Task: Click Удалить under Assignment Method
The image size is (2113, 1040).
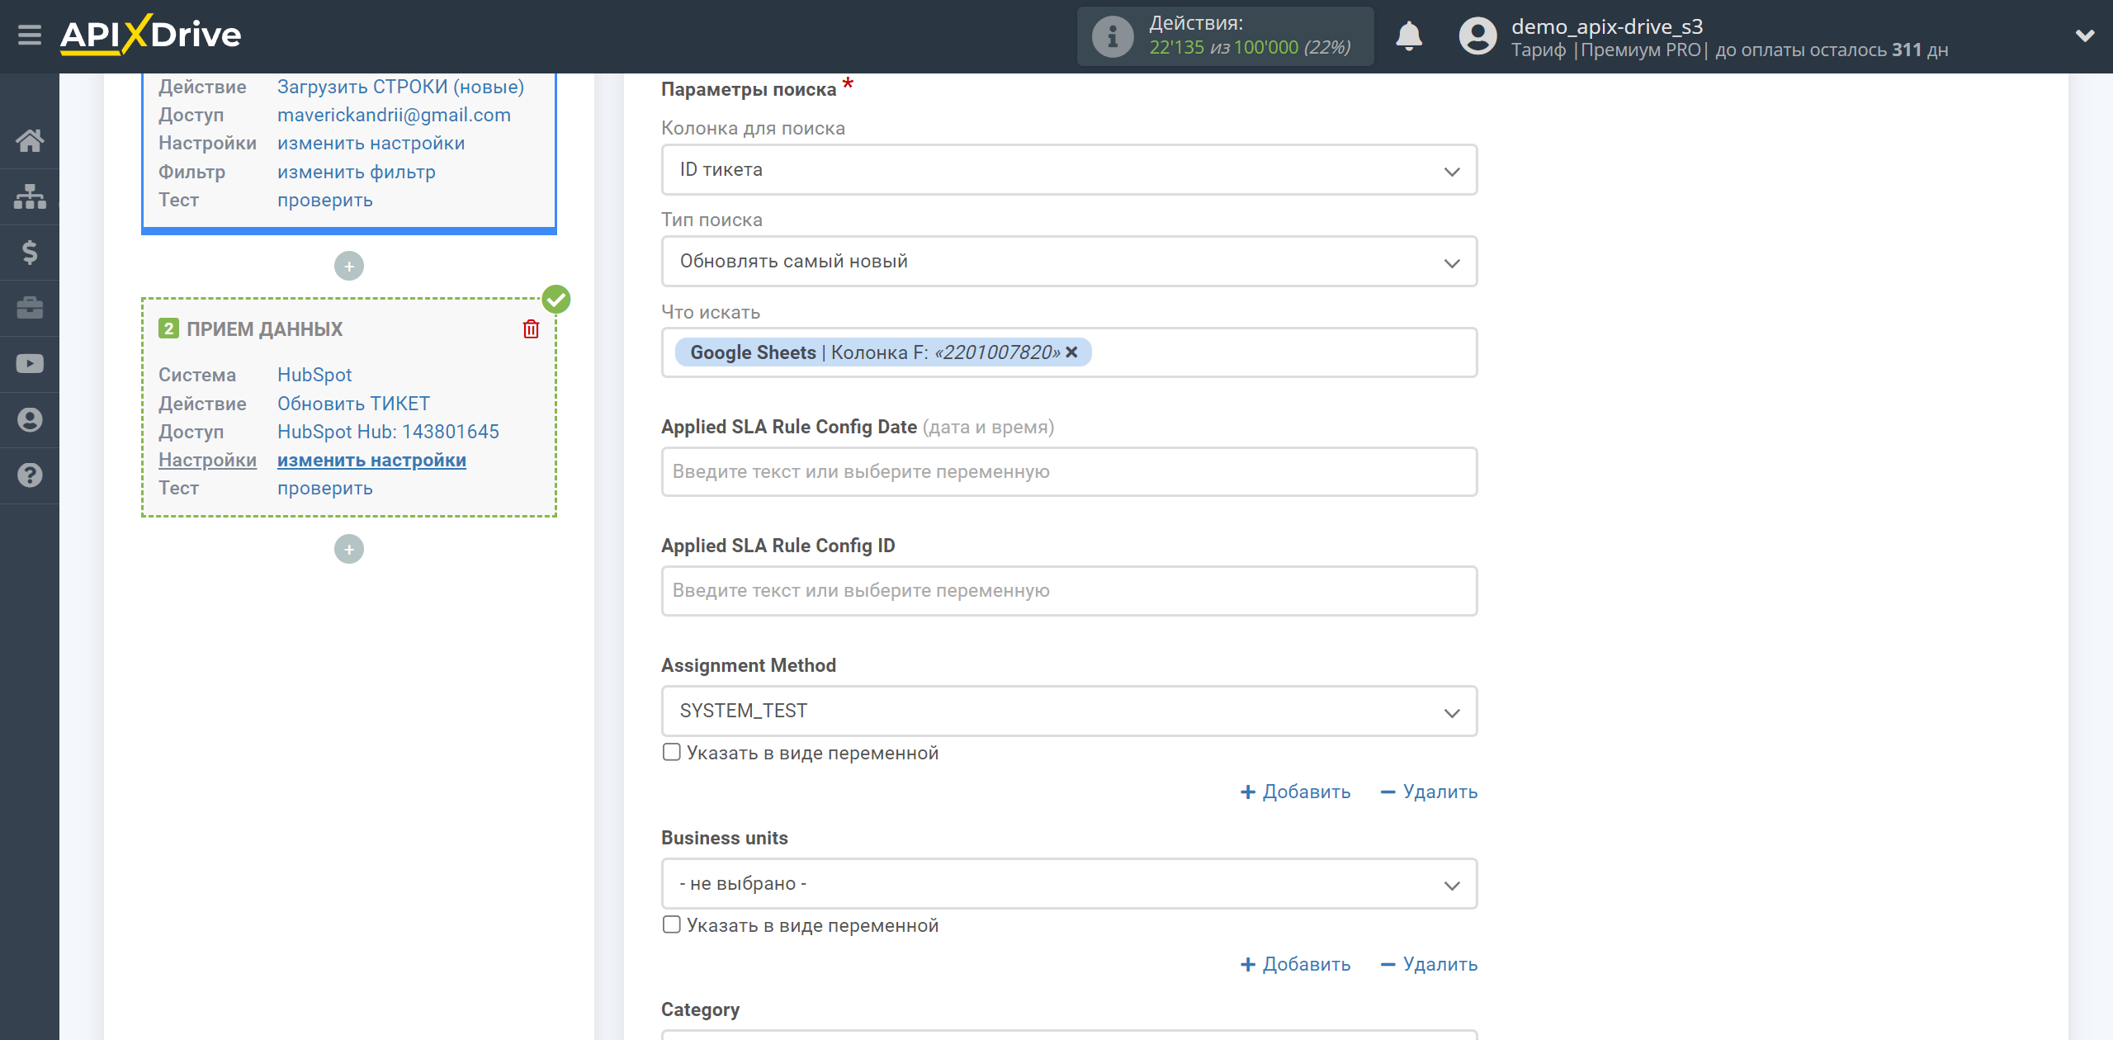Action: point(1429,792)
